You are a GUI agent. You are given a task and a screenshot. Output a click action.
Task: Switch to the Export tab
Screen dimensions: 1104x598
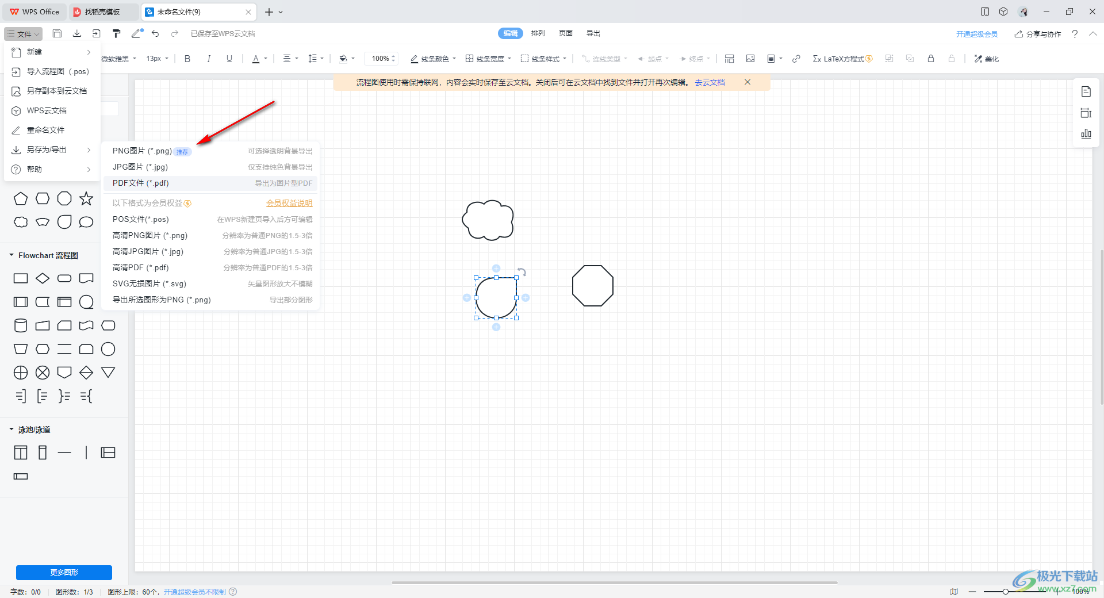[x=593, y=33]
